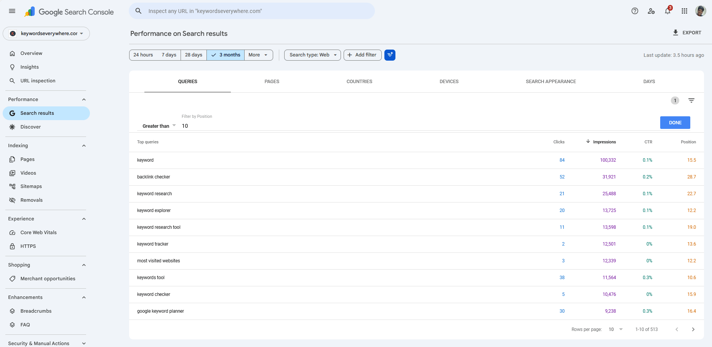Click the blue AI filter icon button

tap(390, 55)
